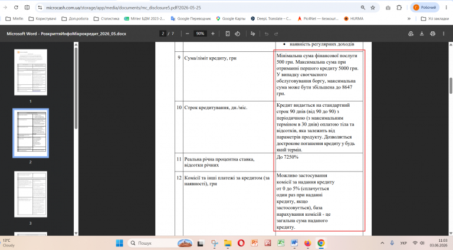
Task: Open the DeepL Translate bookmark
Action: (271, 18)
